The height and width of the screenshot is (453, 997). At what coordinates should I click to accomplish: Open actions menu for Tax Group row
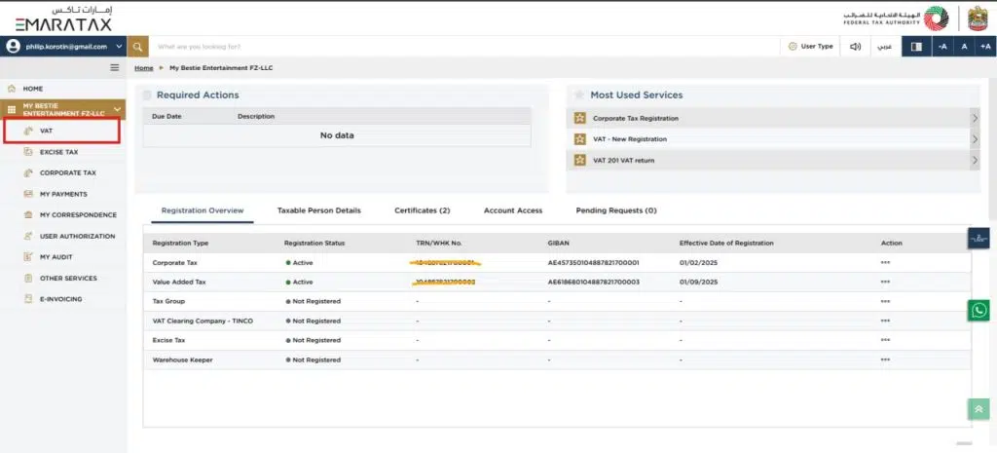coord(885,301)
